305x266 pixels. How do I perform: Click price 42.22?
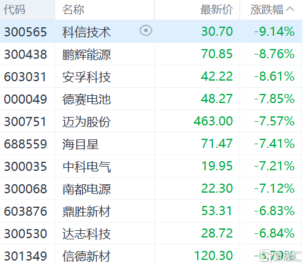pos(217,76)
